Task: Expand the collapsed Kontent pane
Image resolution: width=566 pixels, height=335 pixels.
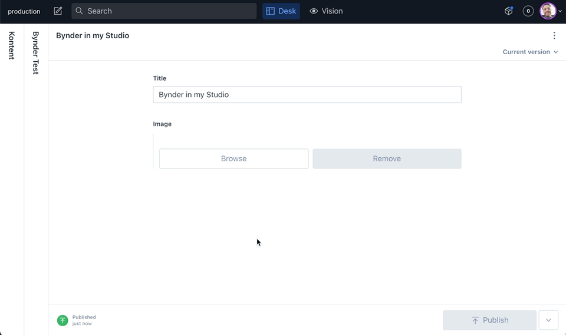Action: point(12,45)
